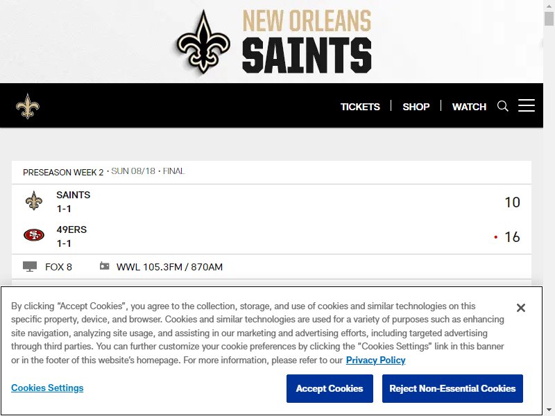
Task: Click the Accept Cookies button
Action: pos(330,388)
